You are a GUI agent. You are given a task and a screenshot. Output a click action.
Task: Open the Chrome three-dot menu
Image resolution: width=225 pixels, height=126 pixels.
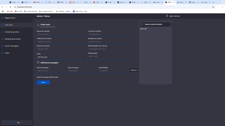click(x=223, y=7)
